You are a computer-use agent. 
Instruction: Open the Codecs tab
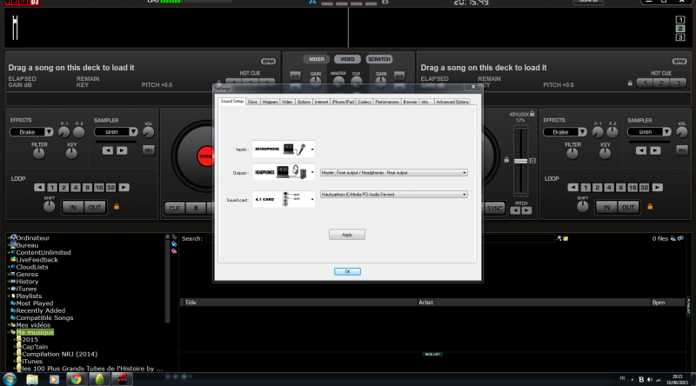[365, 102]
